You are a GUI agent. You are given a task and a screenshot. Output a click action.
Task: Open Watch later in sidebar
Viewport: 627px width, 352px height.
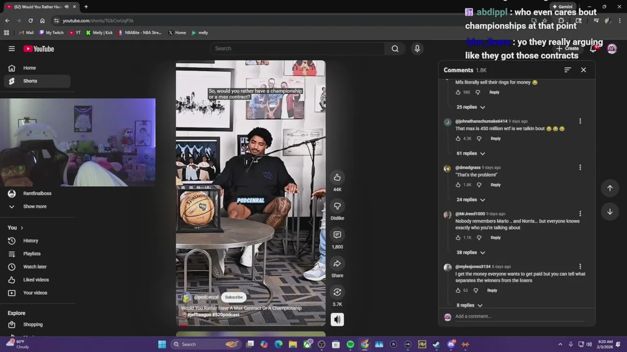tap(37, 267)
